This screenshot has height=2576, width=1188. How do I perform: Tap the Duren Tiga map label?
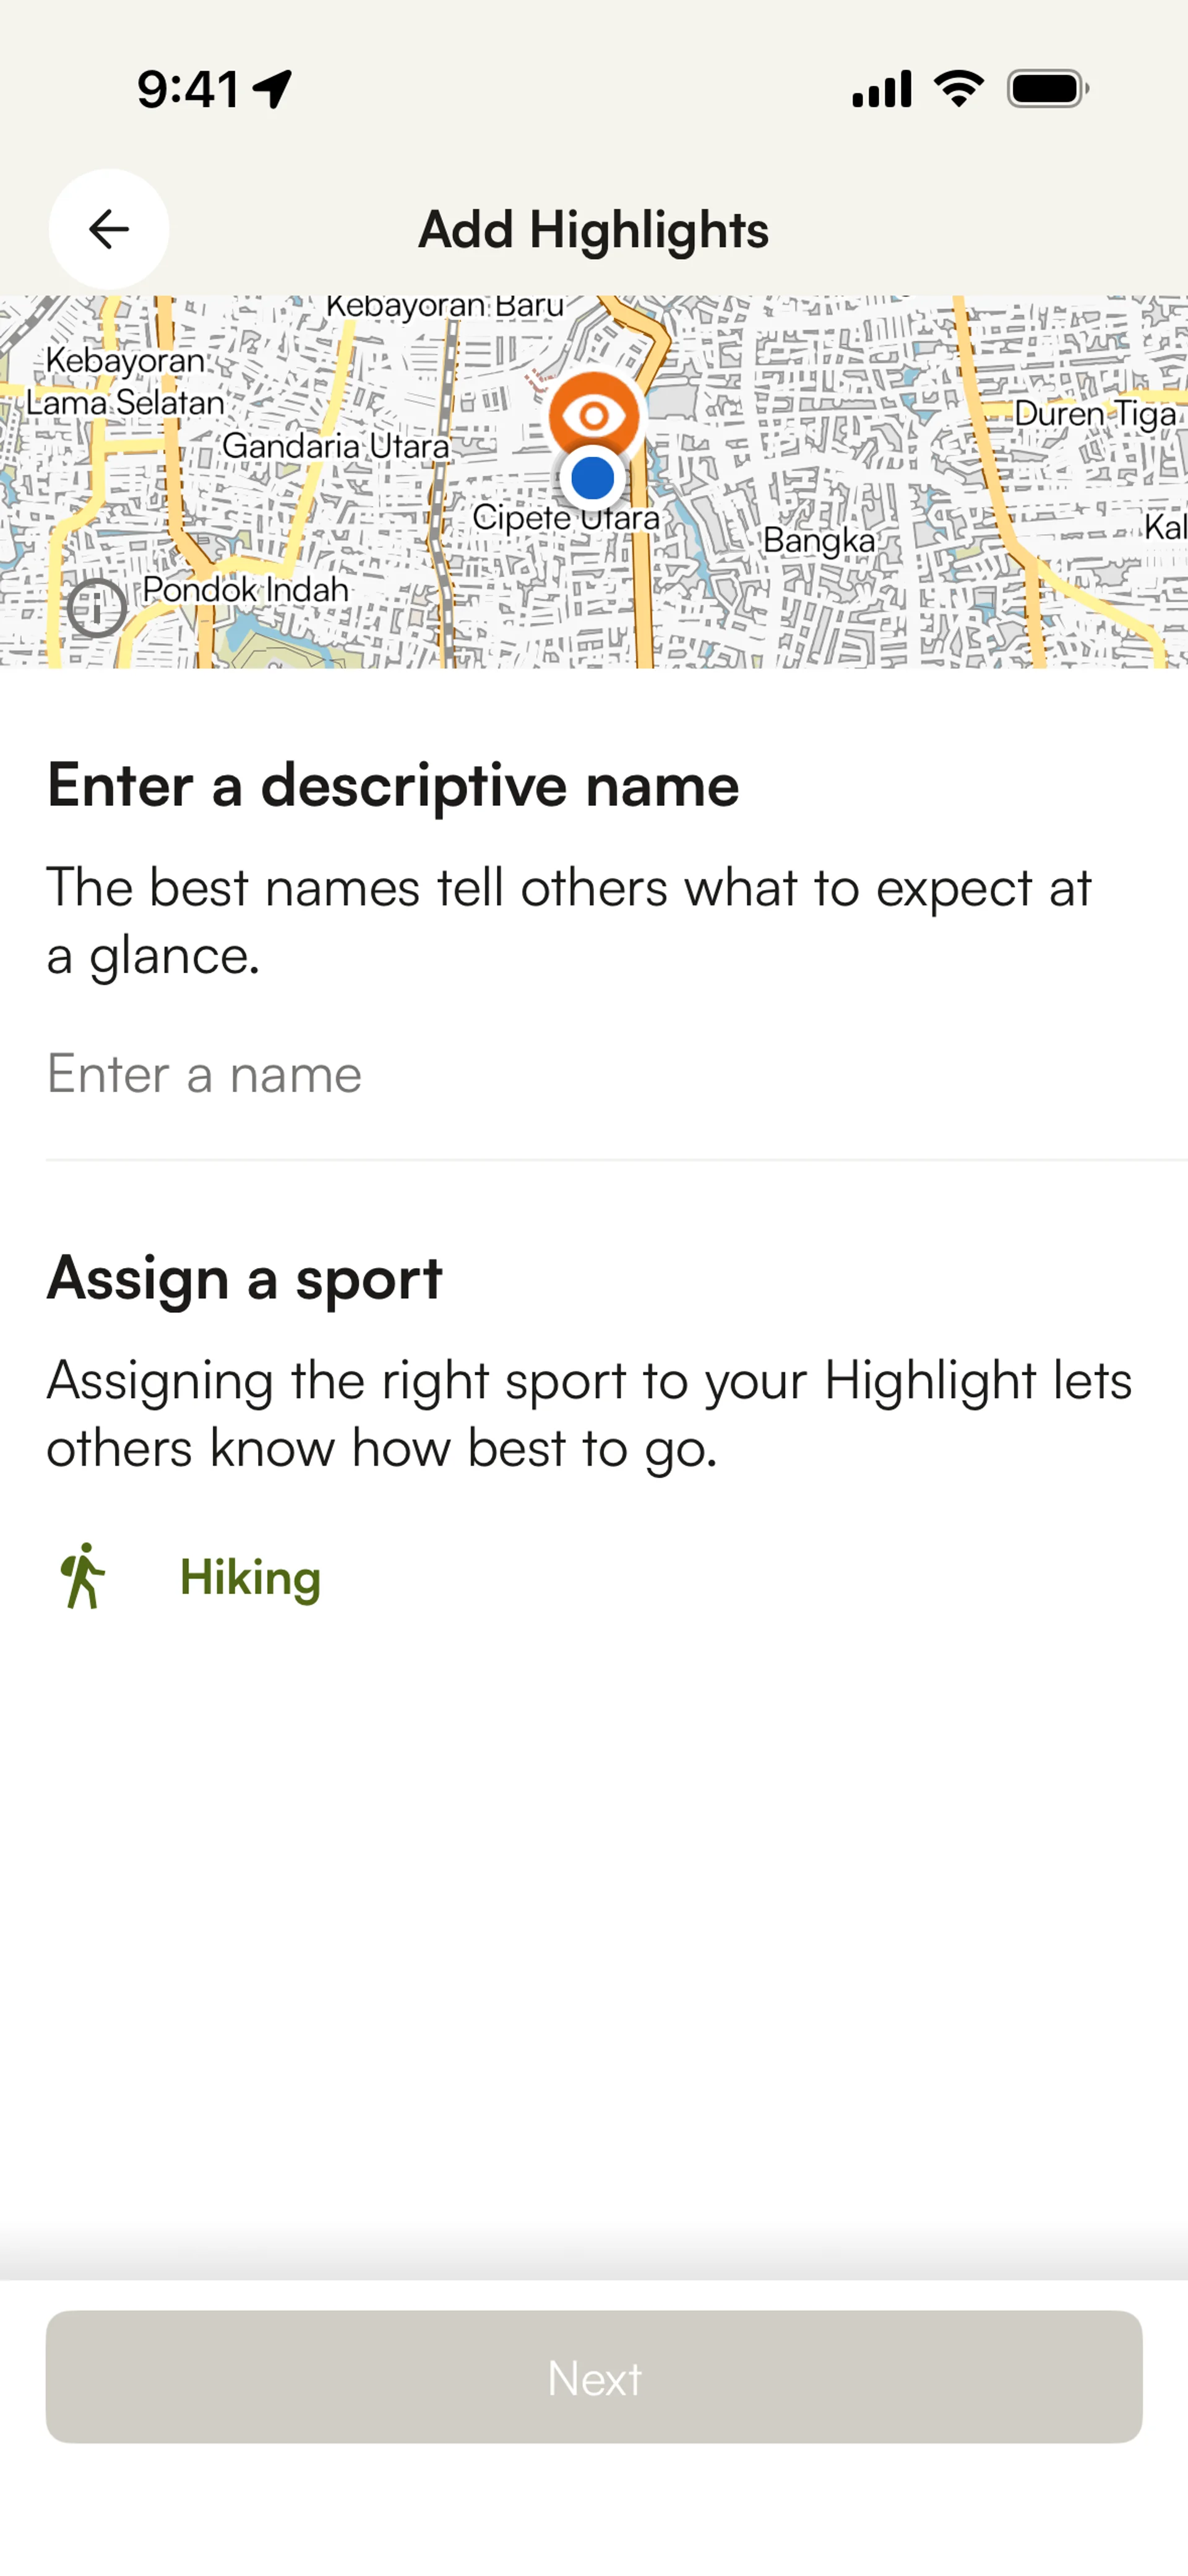tap(1095, 414)
